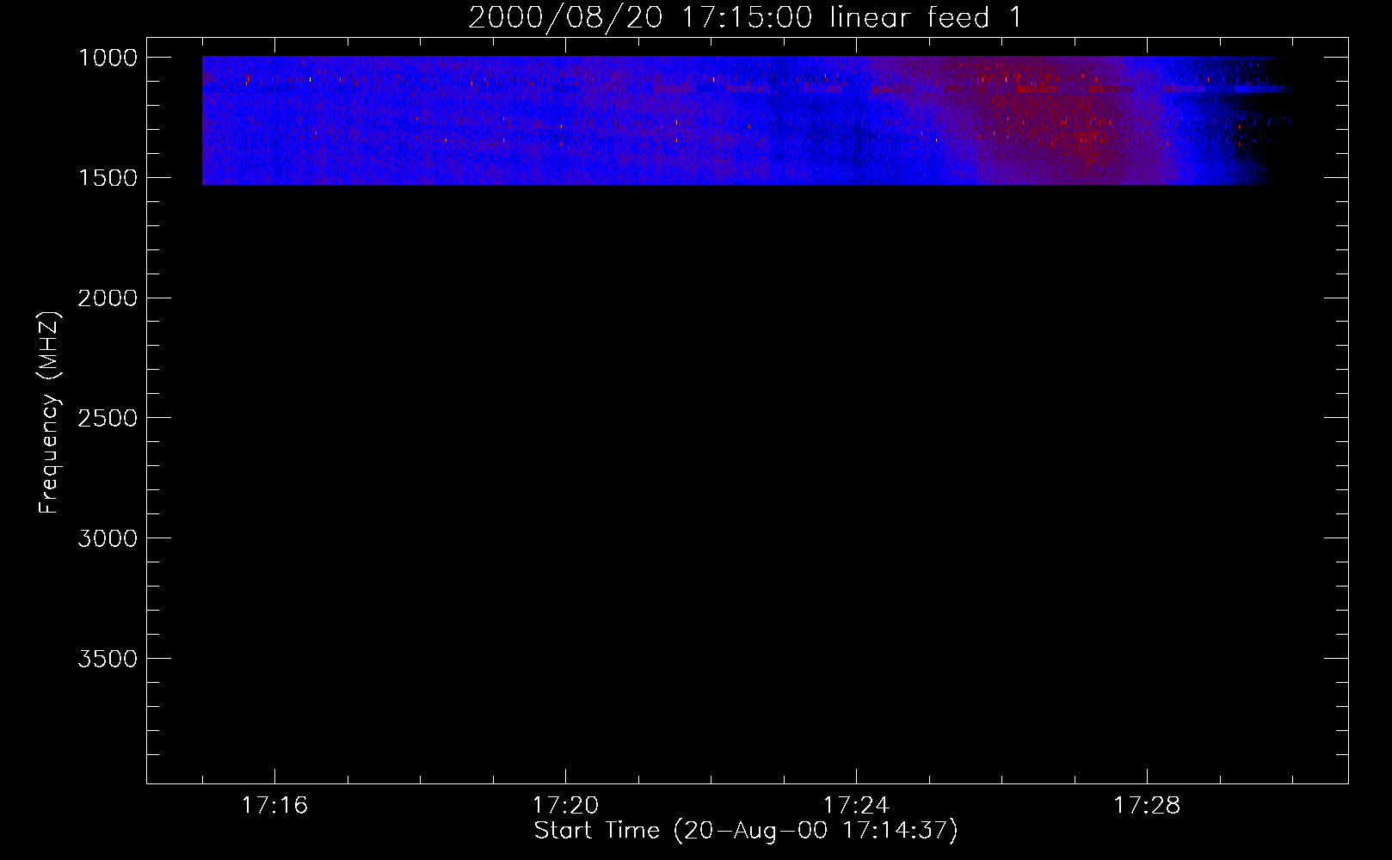Click the 2000 frequency tick label
The image size is (1392, 860).
[x=108, y=298]
